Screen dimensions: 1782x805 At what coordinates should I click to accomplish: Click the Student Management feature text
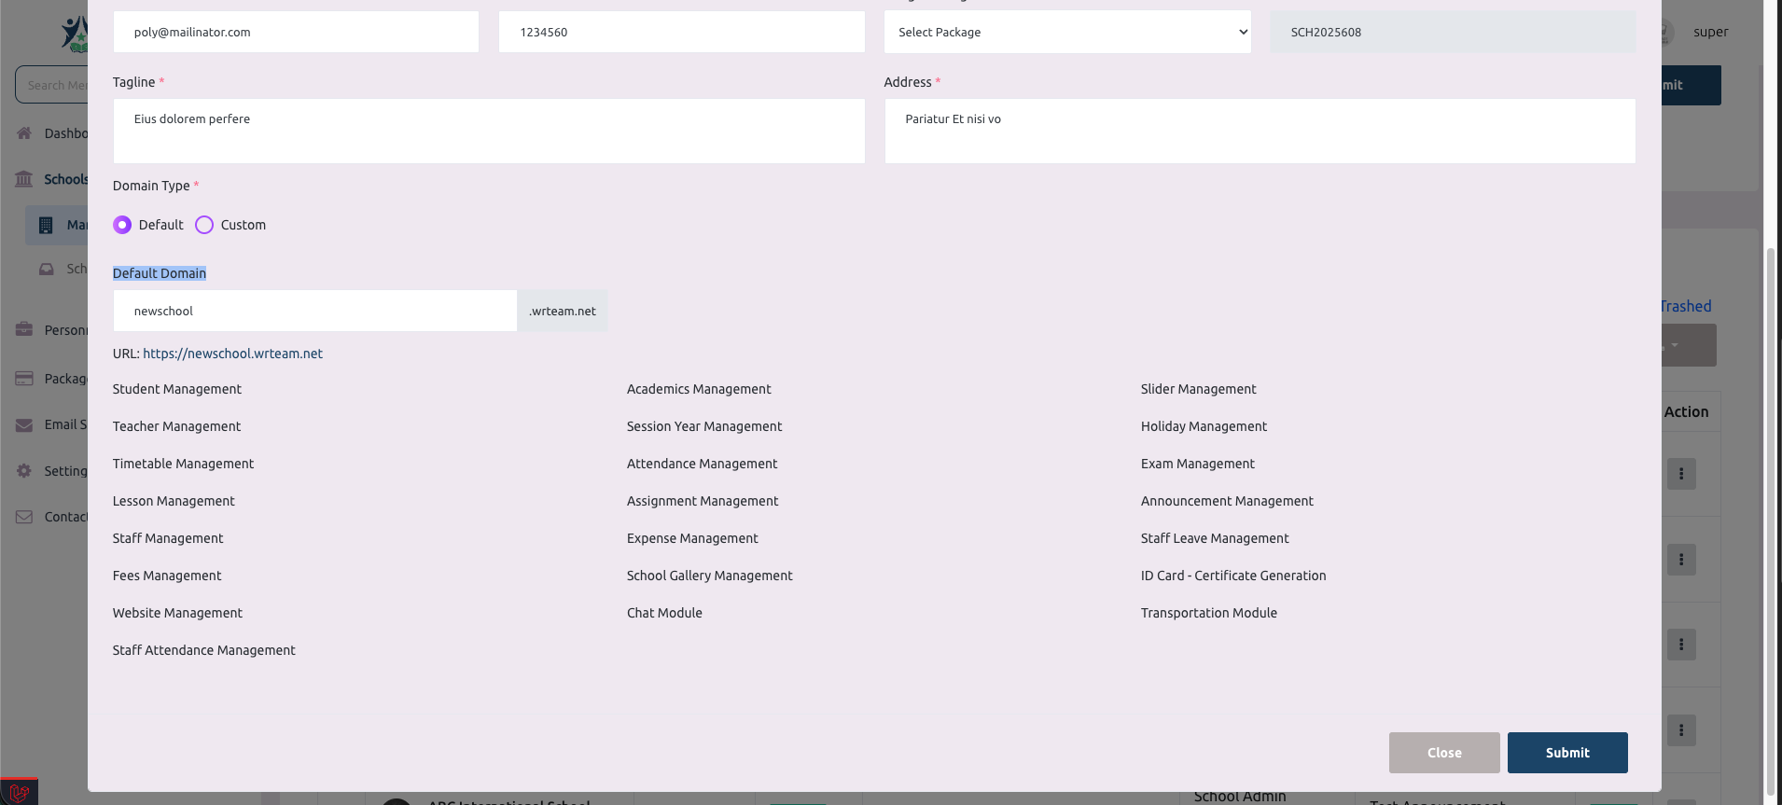[177, 389]
